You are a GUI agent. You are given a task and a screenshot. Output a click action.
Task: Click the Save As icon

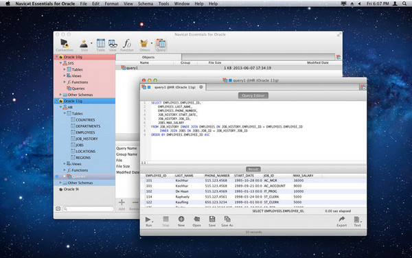227,221
